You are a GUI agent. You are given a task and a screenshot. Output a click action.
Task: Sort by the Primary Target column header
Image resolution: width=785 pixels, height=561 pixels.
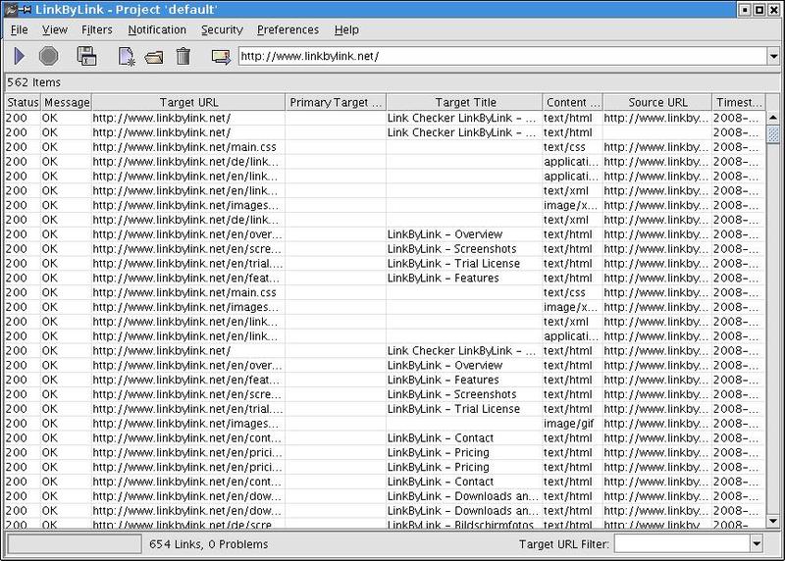tap(336, 102)
